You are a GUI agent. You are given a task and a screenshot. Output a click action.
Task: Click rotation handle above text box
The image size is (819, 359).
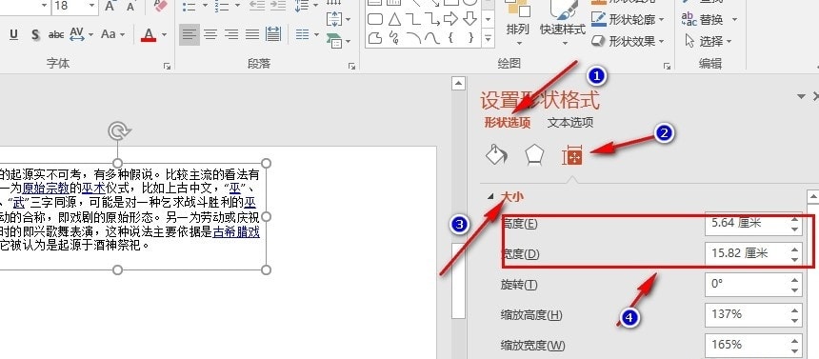118,130
